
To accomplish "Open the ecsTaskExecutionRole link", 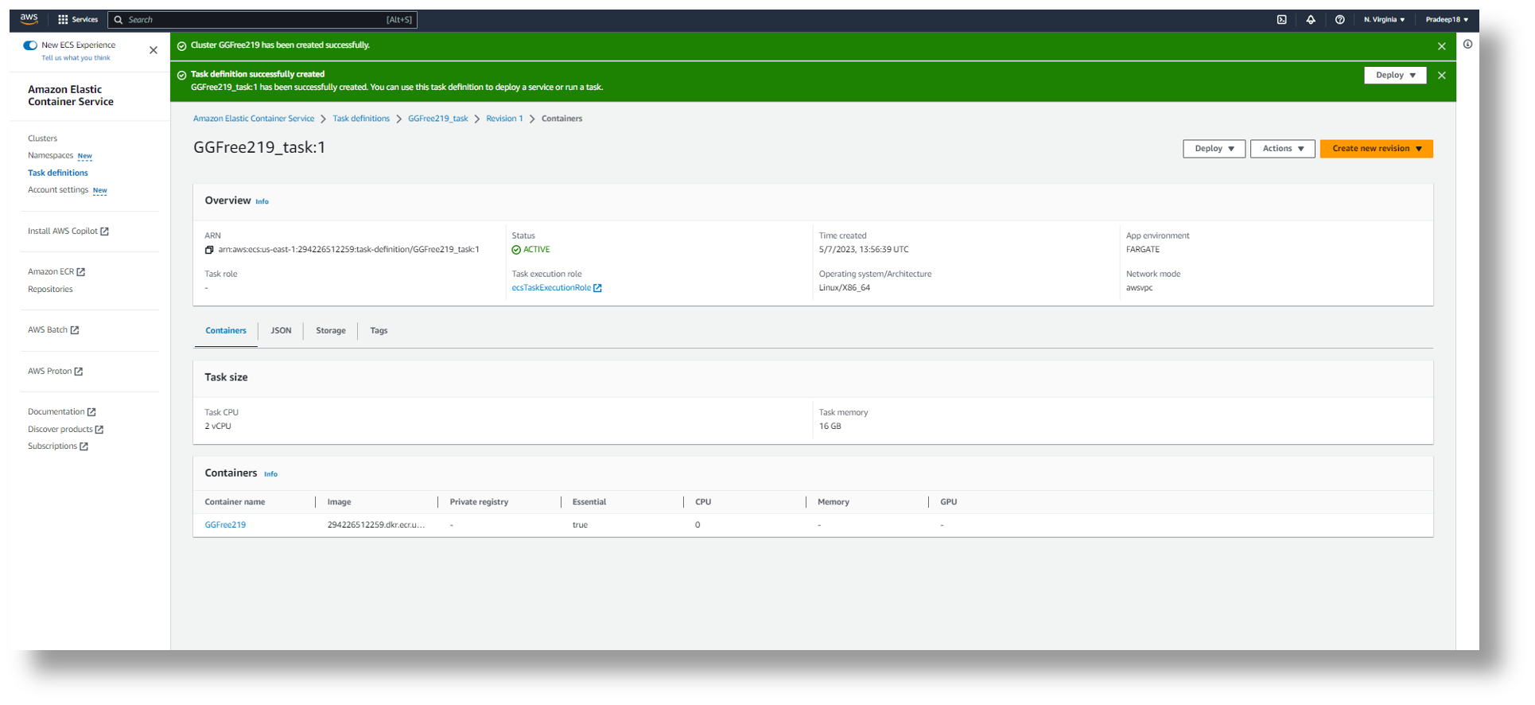I will [551, 288].
